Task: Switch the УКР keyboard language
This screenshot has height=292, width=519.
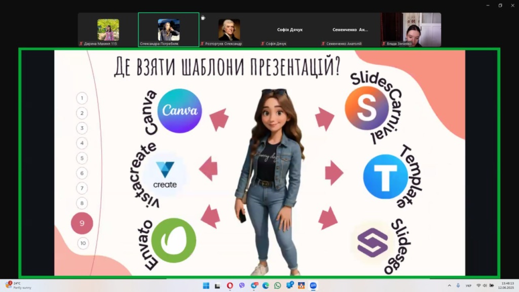Action: click(x=469, y=285)
